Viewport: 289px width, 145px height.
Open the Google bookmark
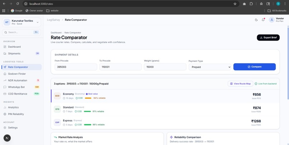pyautogui.click(x=16, y=11)
